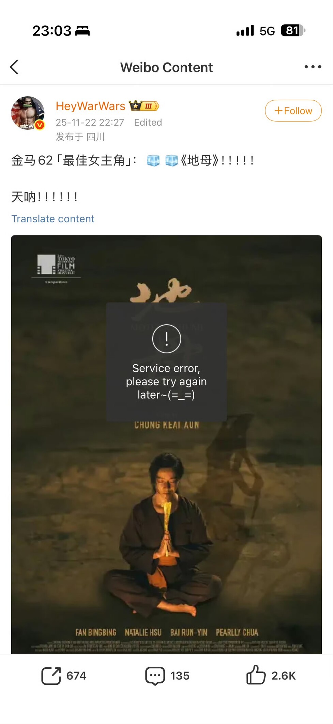Follow HeyWarWars with the Follow button
This screenshot has height=724, width=333.
[293, 111]
